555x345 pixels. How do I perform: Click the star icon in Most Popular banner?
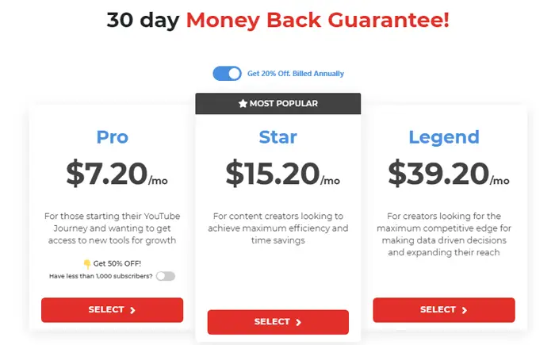coord(243,103)
